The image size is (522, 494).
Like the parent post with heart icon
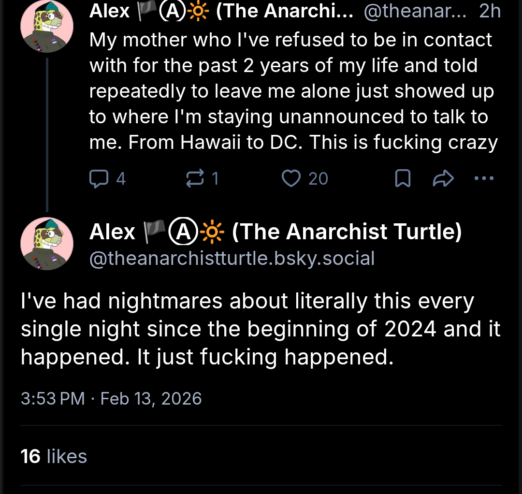(x=291, y=179)
